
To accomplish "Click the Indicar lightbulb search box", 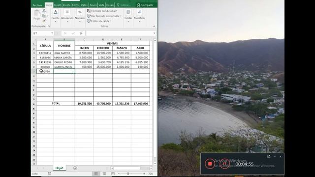I will coord(124,5).
